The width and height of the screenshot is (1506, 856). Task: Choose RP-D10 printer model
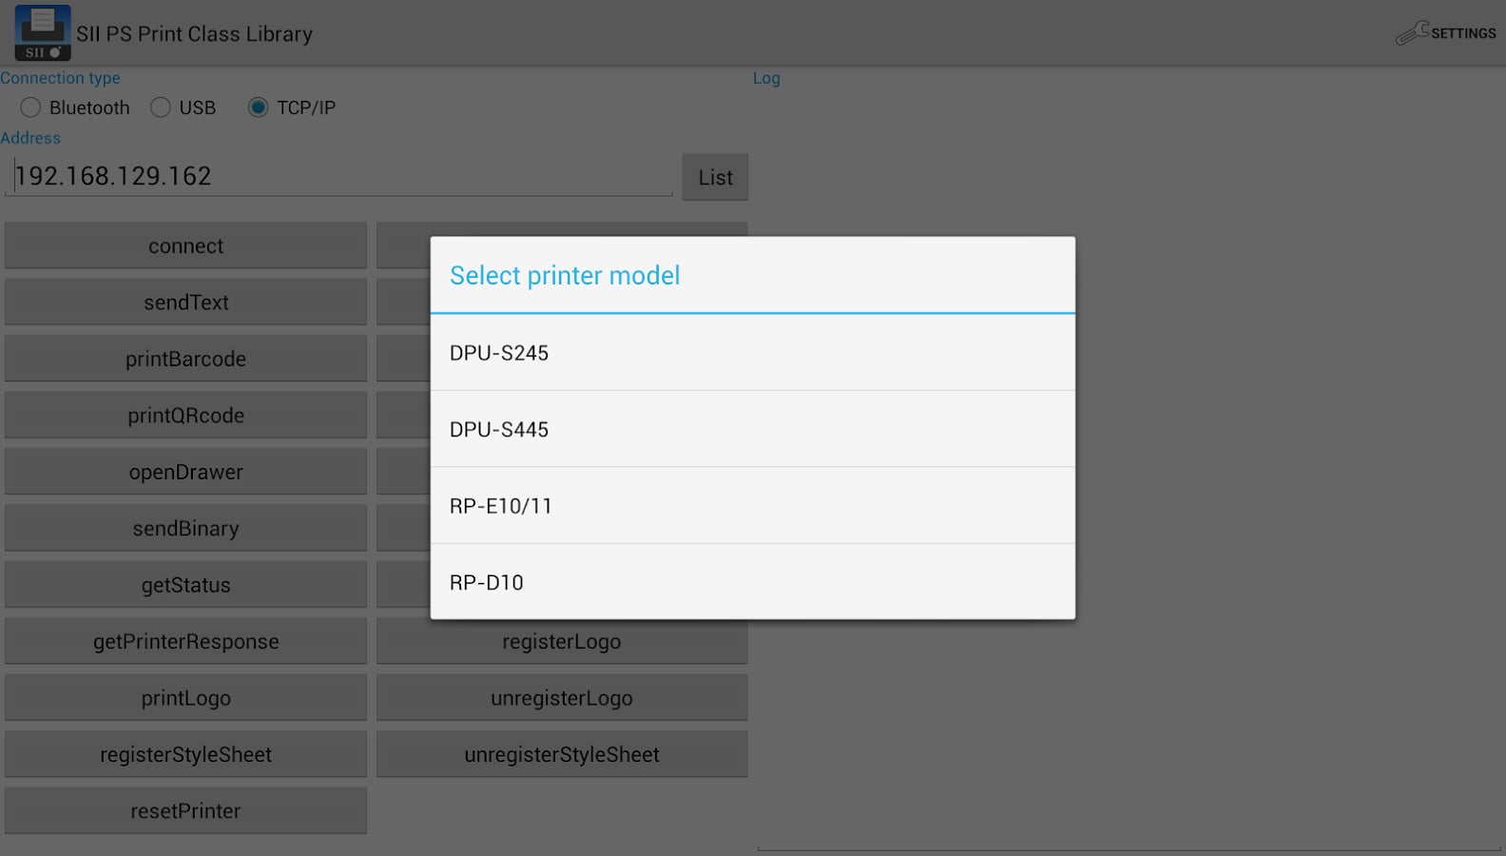pyautogui.click(x=753, y=582)
